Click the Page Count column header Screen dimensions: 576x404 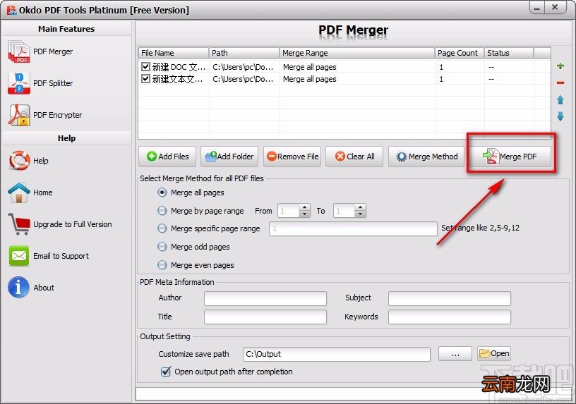pyautogui.click(x=460, y=53)
